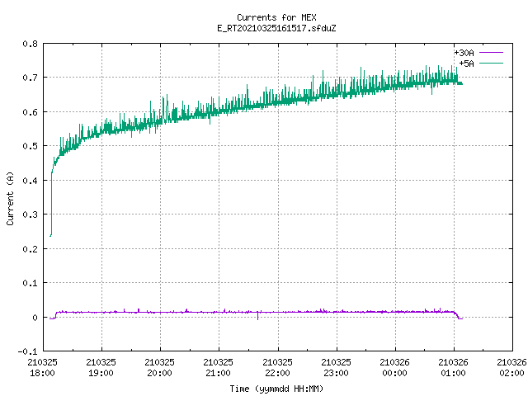Click the y-axis label 'Current (A)'

(10, 198)
